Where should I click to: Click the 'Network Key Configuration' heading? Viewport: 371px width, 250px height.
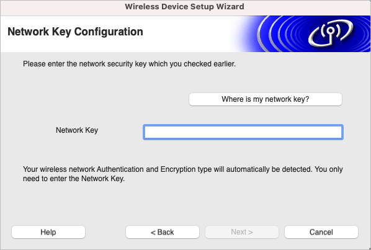click(75, 32)
